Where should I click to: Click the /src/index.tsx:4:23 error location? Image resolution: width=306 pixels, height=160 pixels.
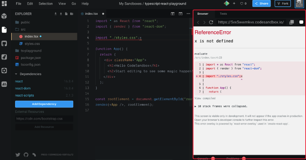[x=208, y=58]
